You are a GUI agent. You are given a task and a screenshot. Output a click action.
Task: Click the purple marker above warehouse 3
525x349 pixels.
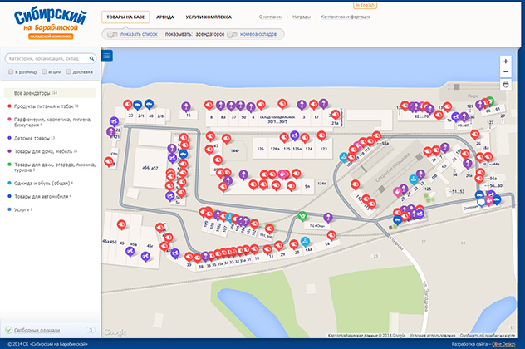pyautogui.click(x=302, y=105)
